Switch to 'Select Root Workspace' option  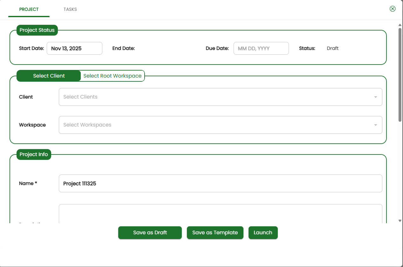[x=113, y=76]
